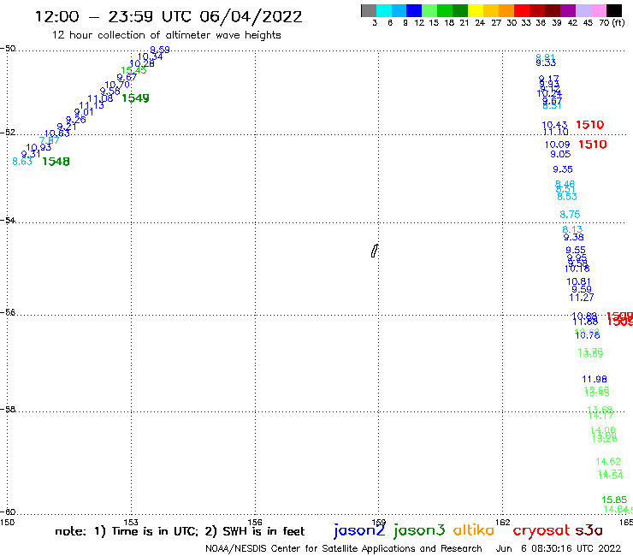Image resolution: width=633 pixels, height=556 pixels.
Task: Select the longitude axis label '162'
Action: pos(503,522)
